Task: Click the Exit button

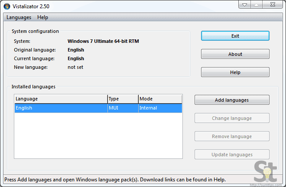Action: [235, 36]
